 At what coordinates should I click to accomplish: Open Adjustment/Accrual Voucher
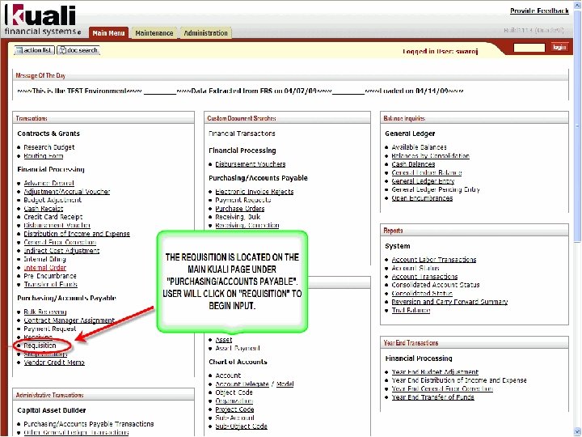tap(67, 192)
